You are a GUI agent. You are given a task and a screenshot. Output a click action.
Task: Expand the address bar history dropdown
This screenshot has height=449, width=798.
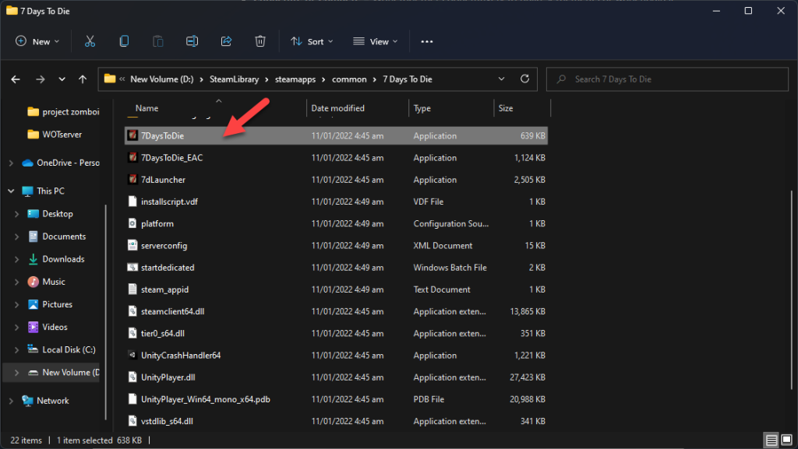(x=501, y=79)
